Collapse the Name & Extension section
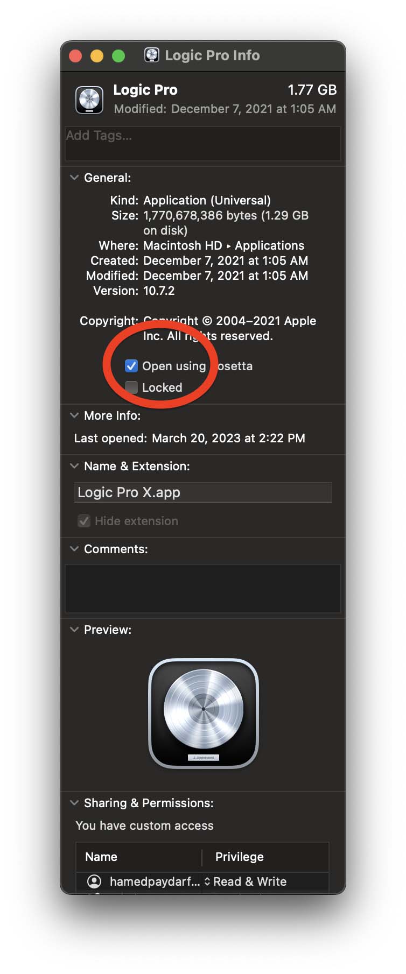 (x=74, y=466)
